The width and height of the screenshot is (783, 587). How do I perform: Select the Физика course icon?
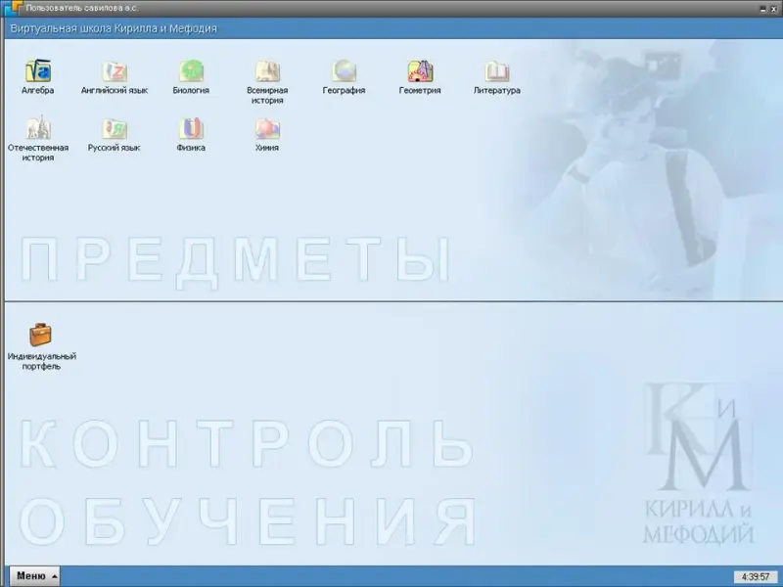coord(191,129)
